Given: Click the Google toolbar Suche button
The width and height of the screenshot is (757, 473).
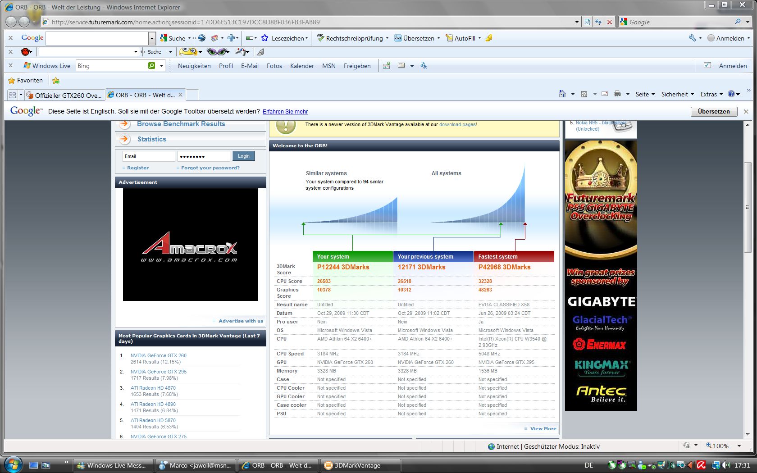Looking at the screenshot, I should click(x=173, y=38).
